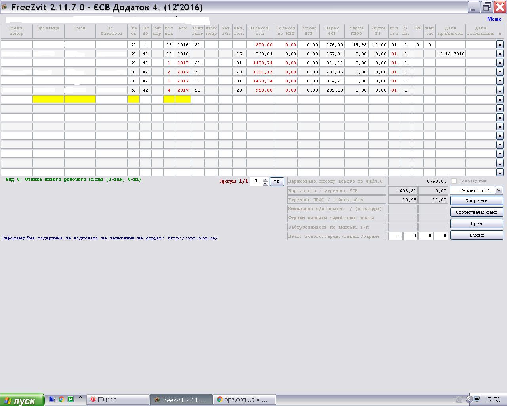
Task: Delete the row with salary 800,00
Action: pyautogui.click(x=500, y=45)
